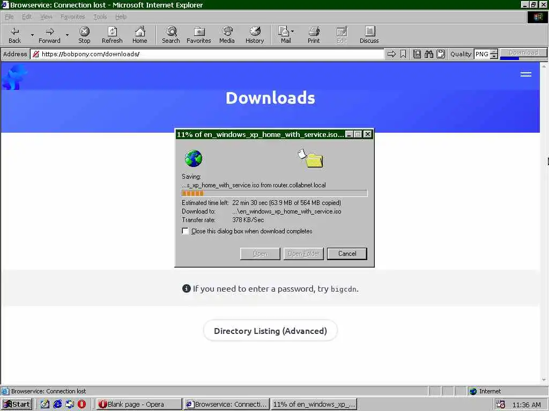Activate the 11% download taskbar button
Viewport: 549px width, 411px height.
click(x=314, y=404)
